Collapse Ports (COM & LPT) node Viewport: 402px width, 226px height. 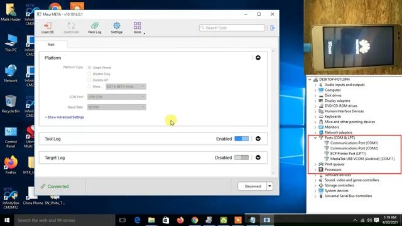click(x=315, y=138)
